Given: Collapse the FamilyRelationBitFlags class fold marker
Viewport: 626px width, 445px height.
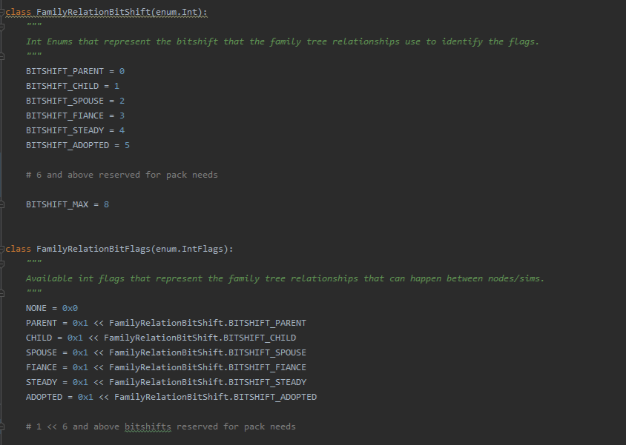Looking at the screenshot, I should click(3, 249).
